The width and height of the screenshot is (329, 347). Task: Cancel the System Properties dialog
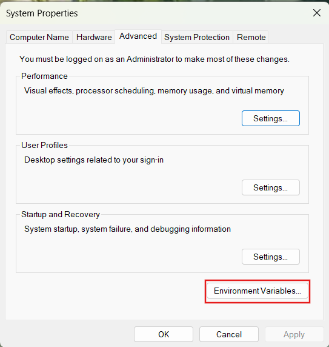coord(229,334)
